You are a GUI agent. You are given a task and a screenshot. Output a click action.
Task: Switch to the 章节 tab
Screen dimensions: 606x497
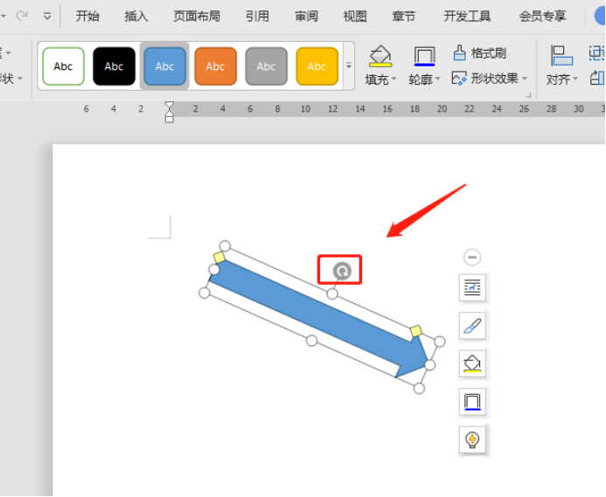coord(403,17)
